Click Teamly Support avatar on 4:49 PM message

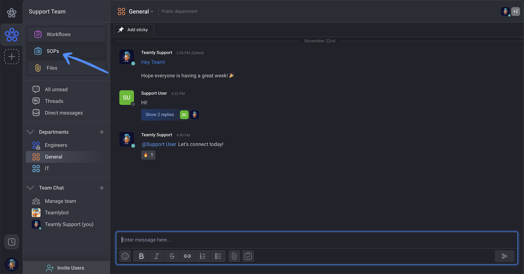[x=127, y=139]
